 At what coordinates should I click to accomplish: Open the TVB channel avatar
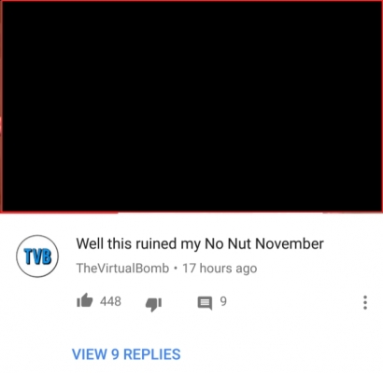(37, 256)
